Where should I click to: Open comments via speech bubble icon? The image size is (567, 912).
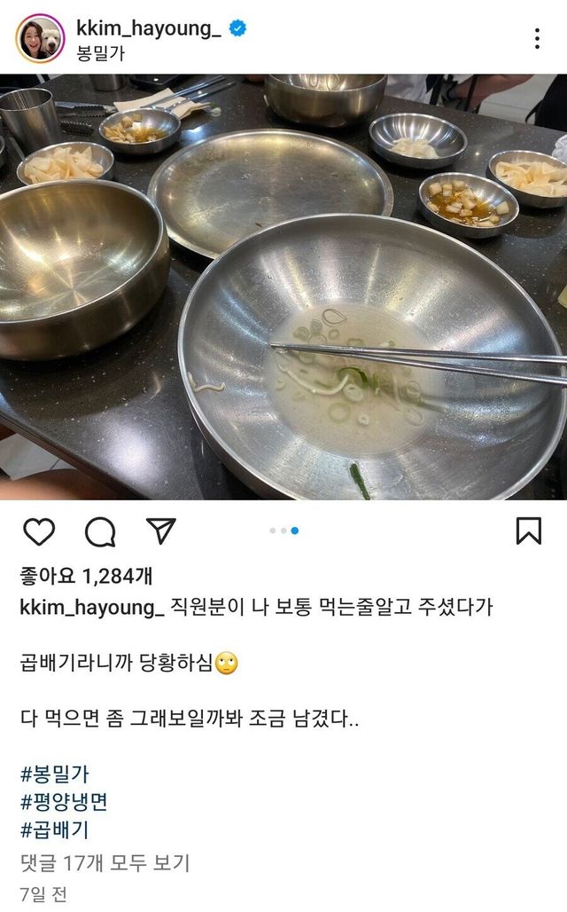click(100, 531)
